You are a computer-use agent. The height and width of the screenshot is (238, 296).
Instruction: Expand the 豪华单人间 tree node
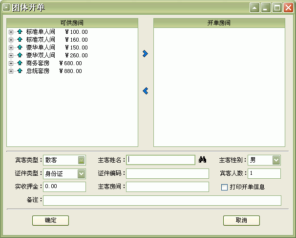pyautogui.click(x=11, y=48)
